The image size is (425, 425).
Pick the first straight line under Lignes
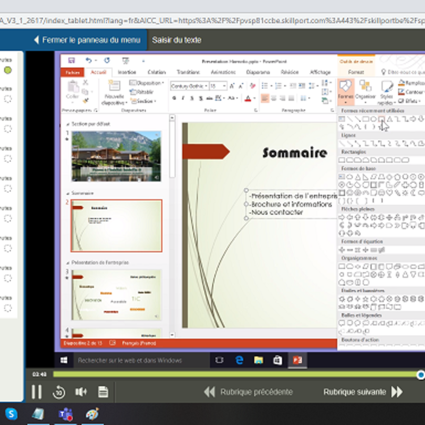coord(342,143)
